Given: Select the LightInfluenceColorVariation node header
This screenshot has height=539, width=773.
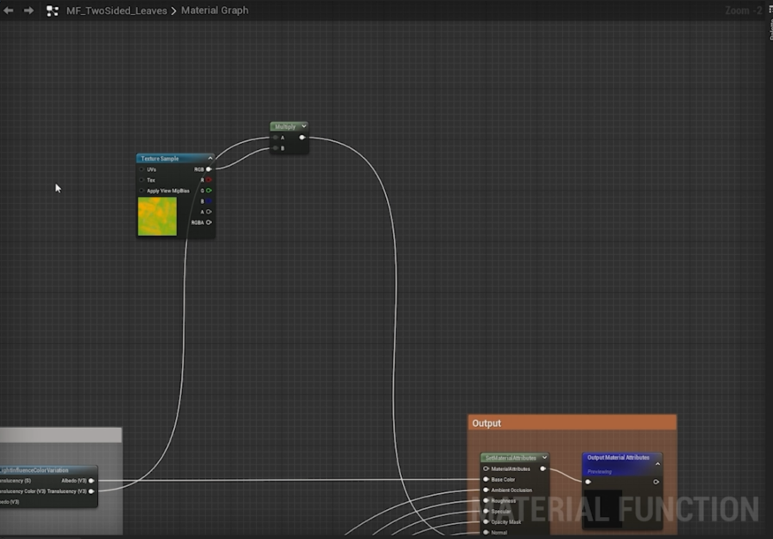Looking at the screenshot, I should pyautogui.click(x=49, y=470).
